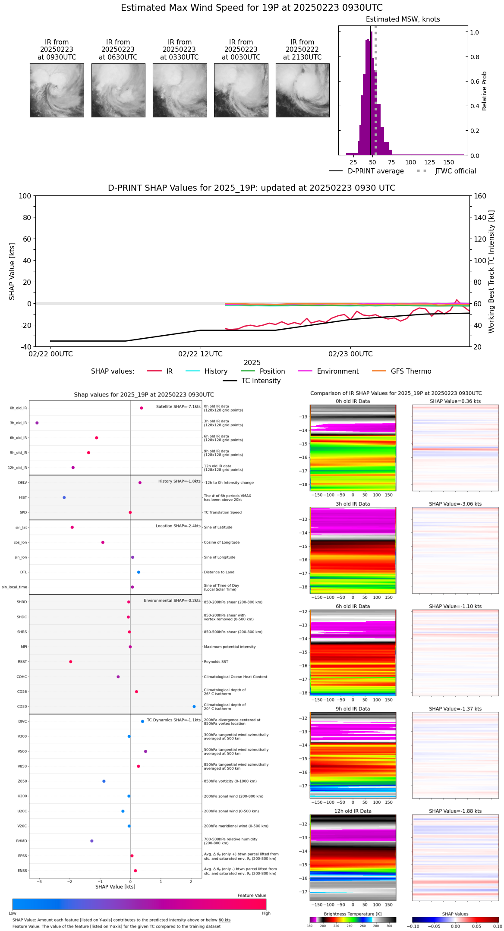Image resolution: width=504 pixels, height=931 pixels.
Task: Select the HIST blue data point
Action: (x=64, y=497)
